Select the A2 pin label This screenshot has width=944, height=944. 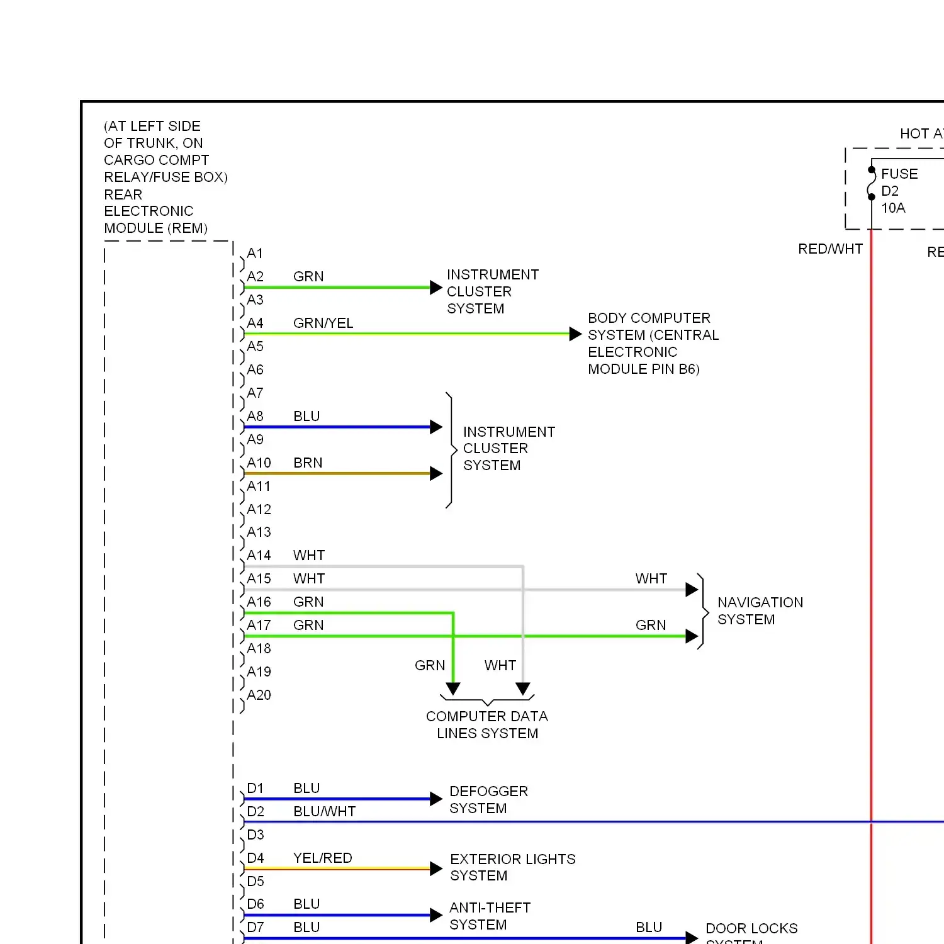255,277
